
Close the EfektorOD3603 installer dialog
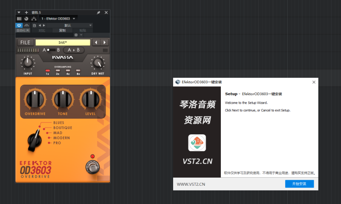(314, 82)
